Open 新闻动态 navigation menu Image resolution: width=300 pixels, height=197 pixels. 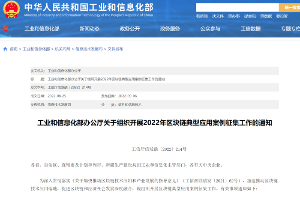90,29
